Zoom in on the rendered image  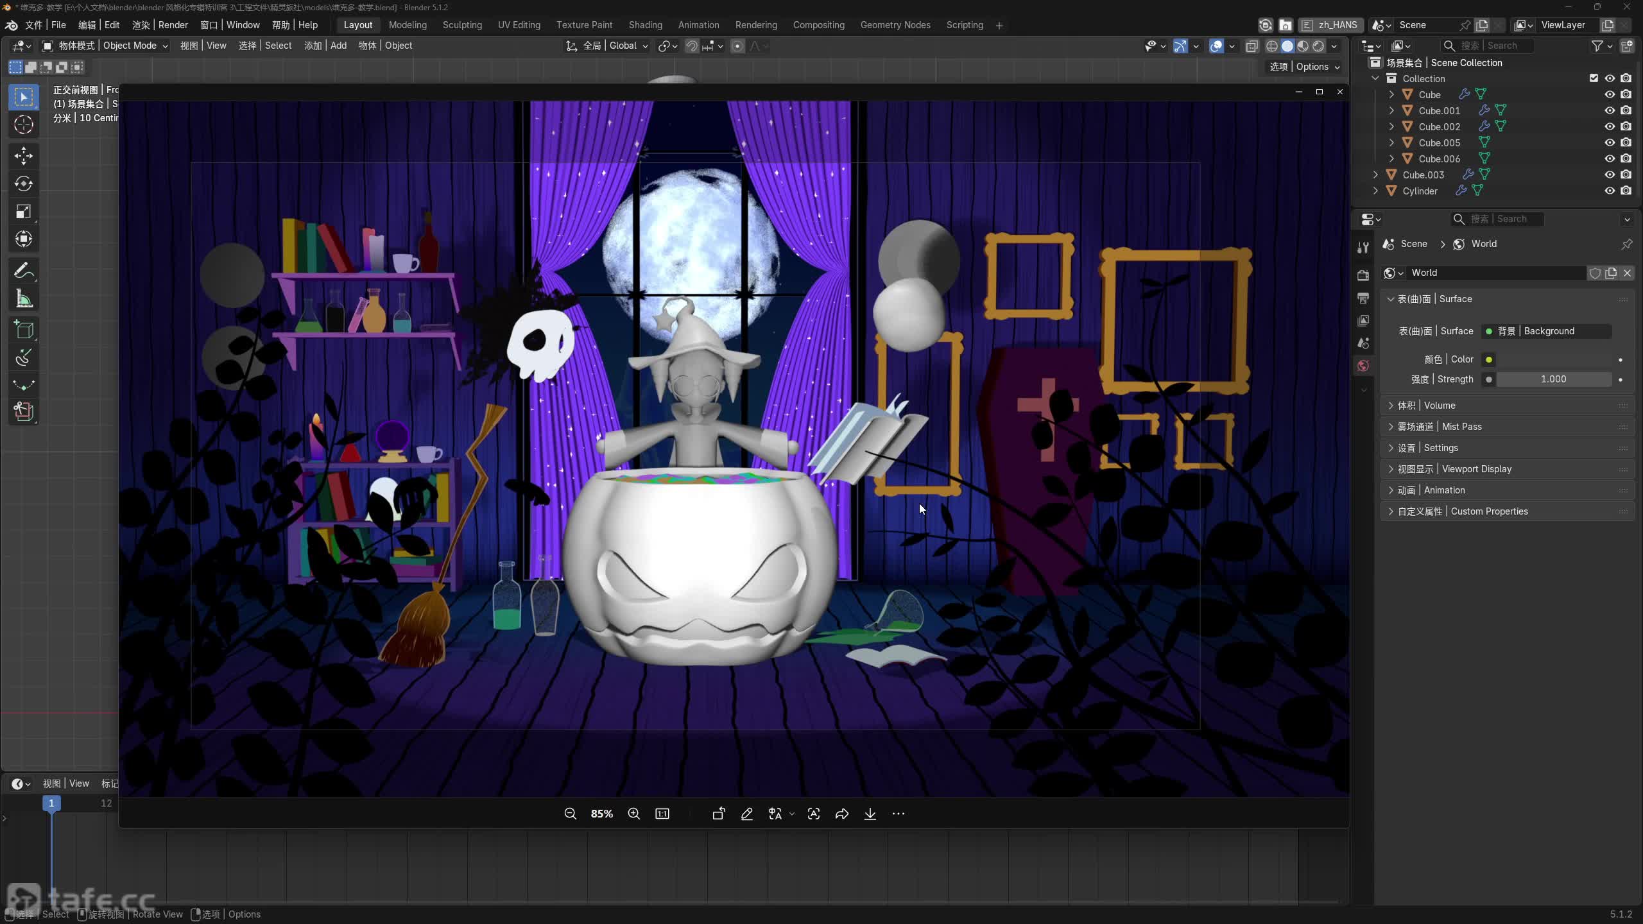click(633, 814)
